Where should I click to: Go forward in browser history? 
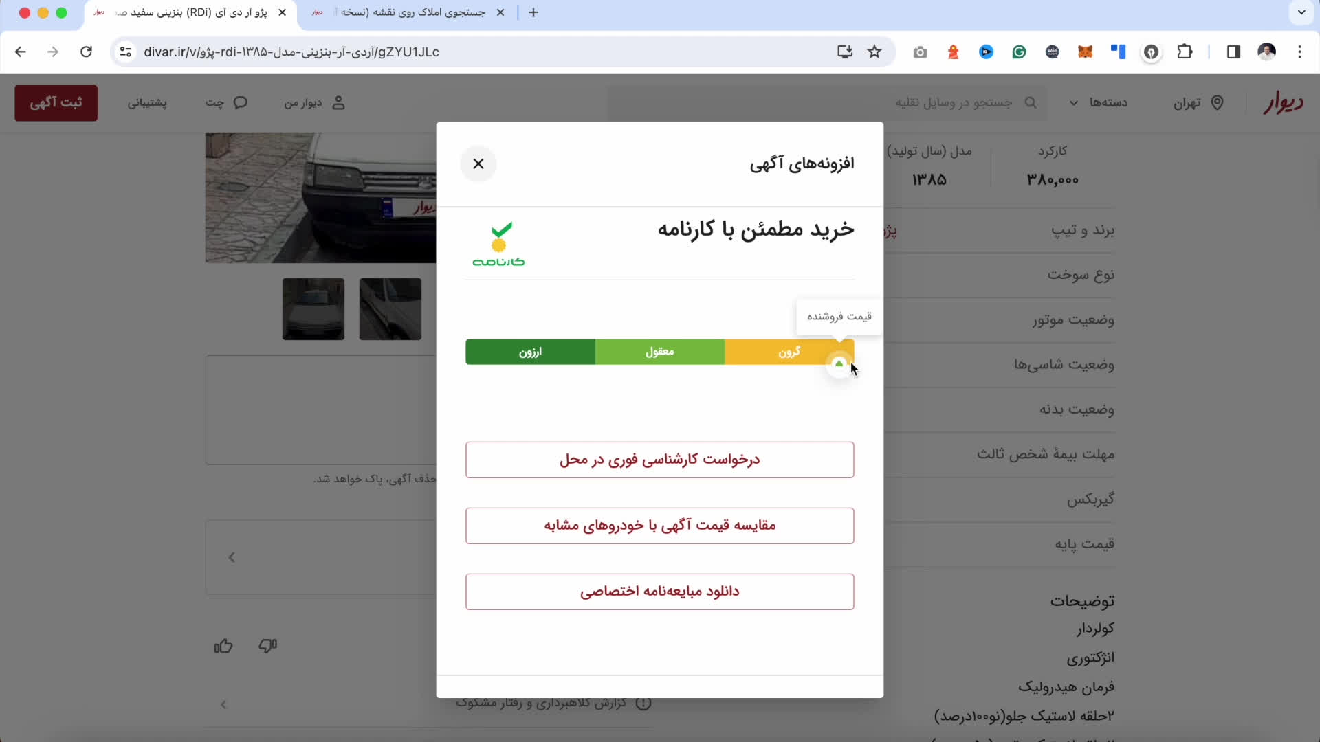tap(53, 52)
